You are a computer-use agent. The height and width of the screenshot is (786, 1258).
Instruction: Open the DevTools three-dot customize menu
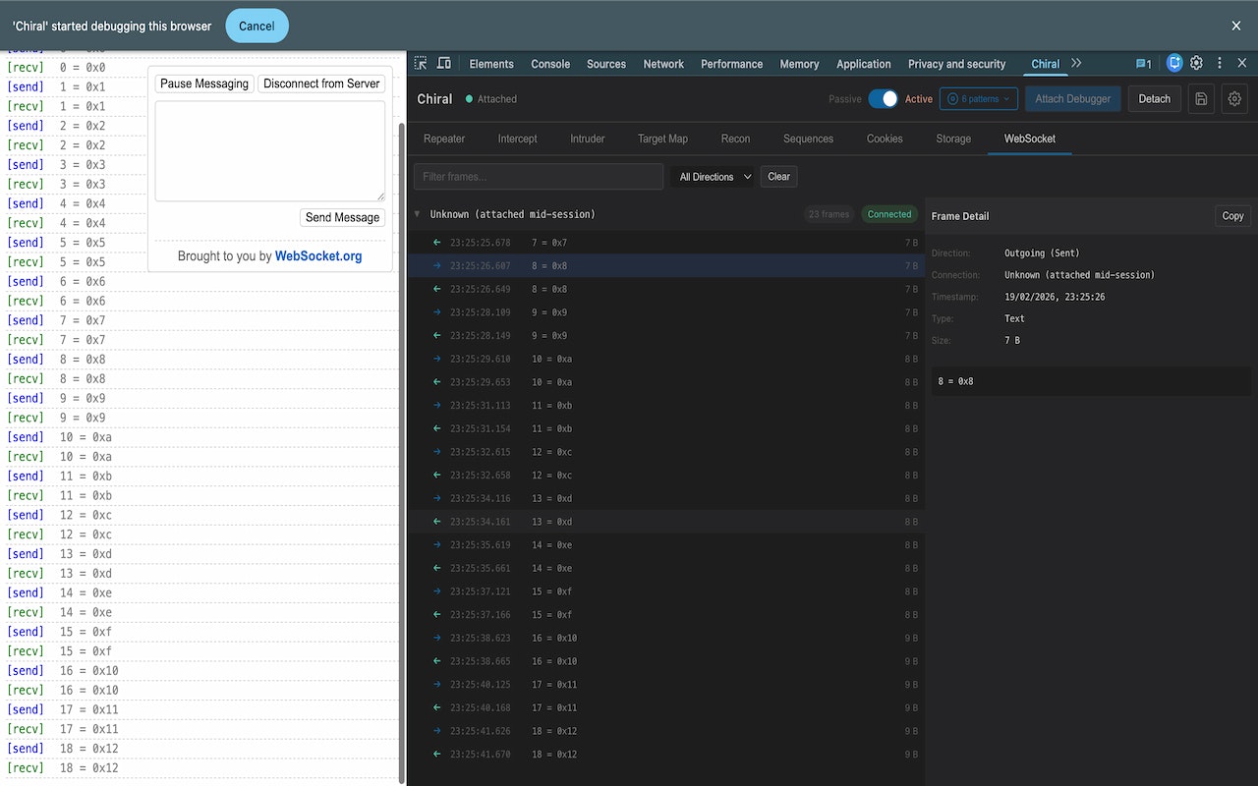pos(1220,63)
